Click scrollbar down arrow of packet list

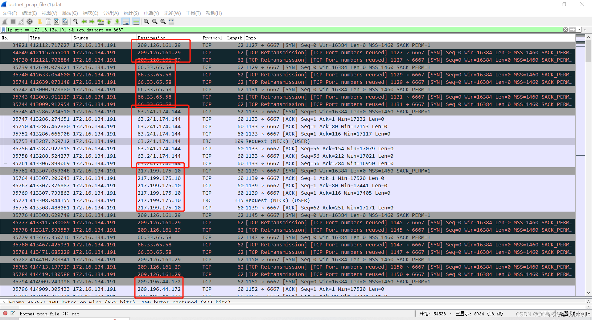(x=589, y=293)
